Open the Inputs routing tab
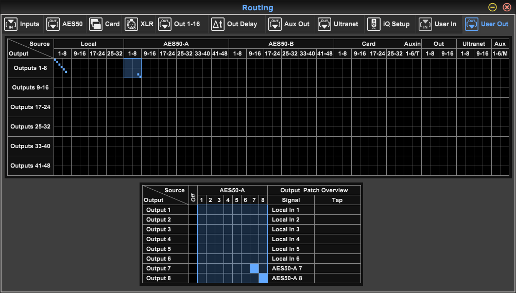The height and width of the screenshot is (293, 516). 22,24
